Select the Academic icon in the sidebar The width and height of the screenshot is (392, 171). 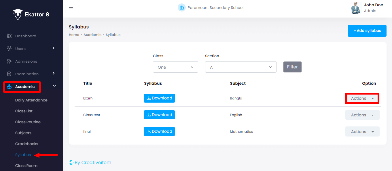(x=9, y=86)
